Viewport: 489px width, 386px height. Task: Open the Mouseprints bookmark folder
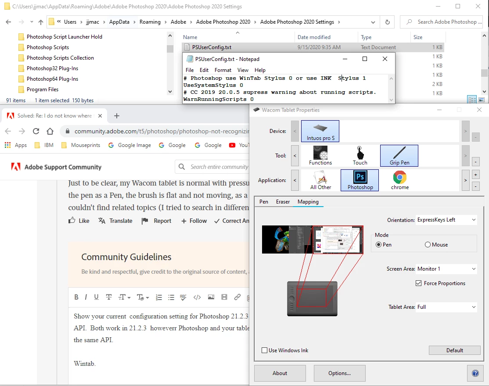pos(81,145)
